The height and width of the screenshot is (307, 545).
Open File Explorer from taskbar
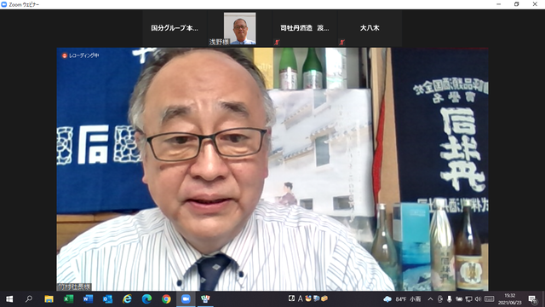49,299
